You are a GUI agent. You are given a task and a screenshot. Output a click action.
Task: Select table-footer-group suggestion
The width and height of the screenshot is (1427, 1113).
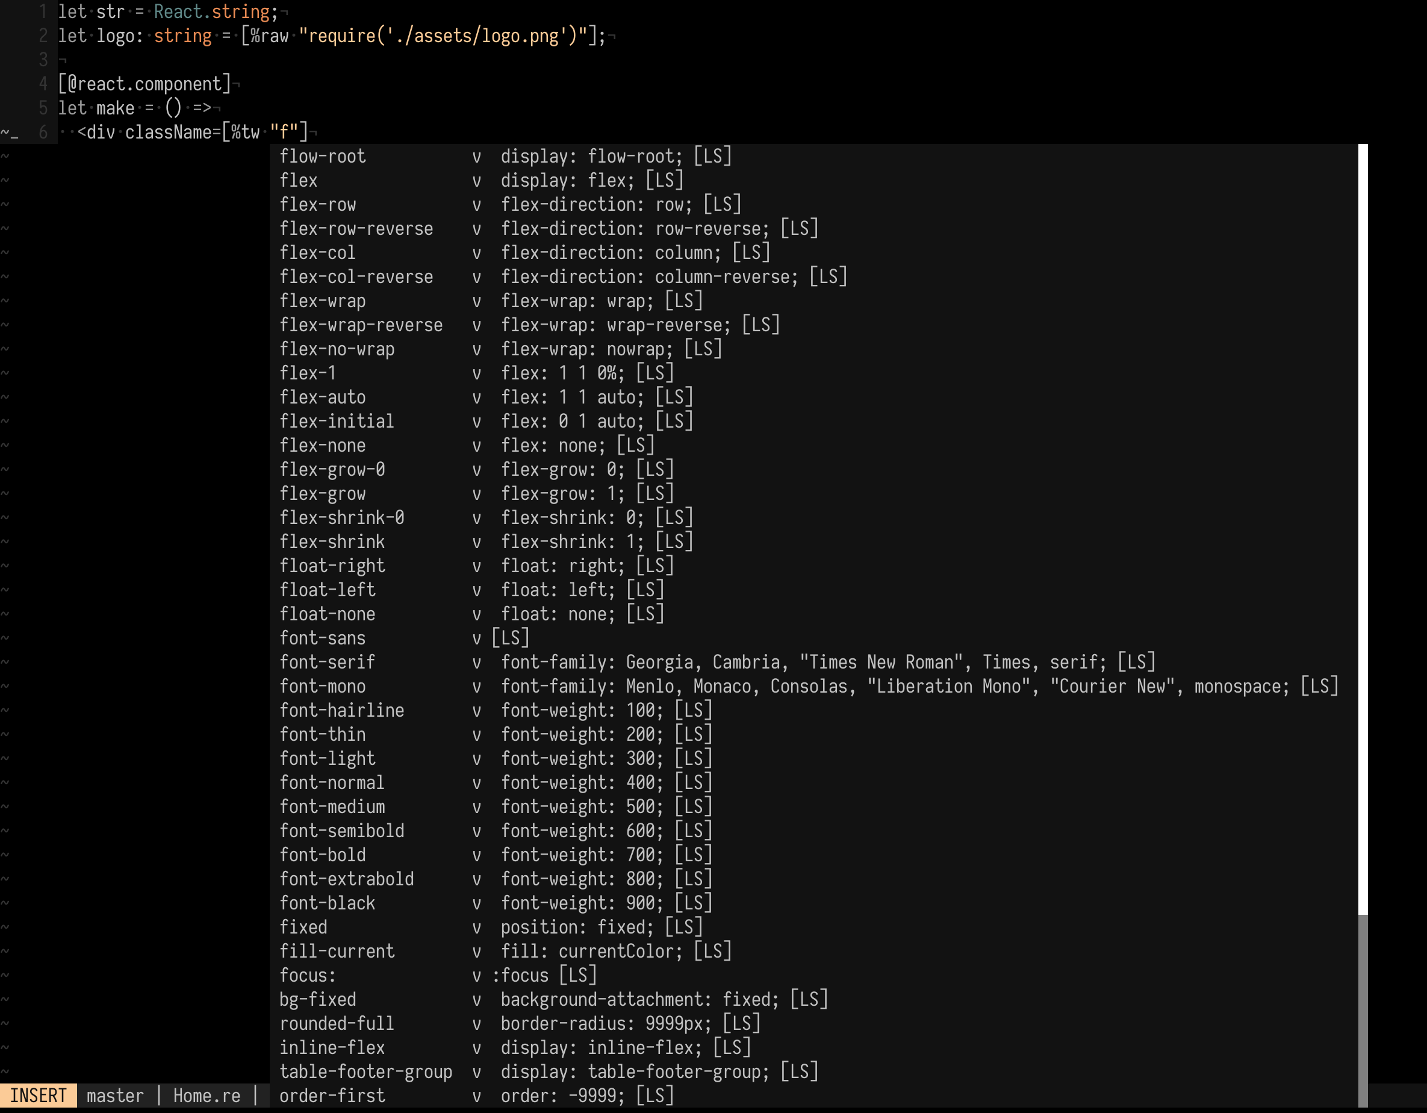[x=365, y=1072]
